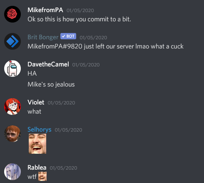Click Brit Bonger's blue chevron avatar
This screenshot has height=183, width=204.
pos(12,41)
